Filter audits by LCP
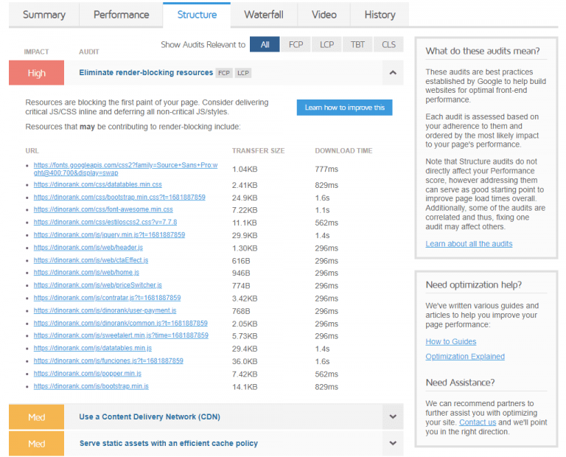Screen dimensions: 566x457 point(326,44)
